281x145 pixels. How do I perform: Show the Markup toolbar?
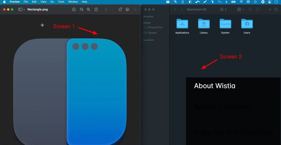point(127,9)
